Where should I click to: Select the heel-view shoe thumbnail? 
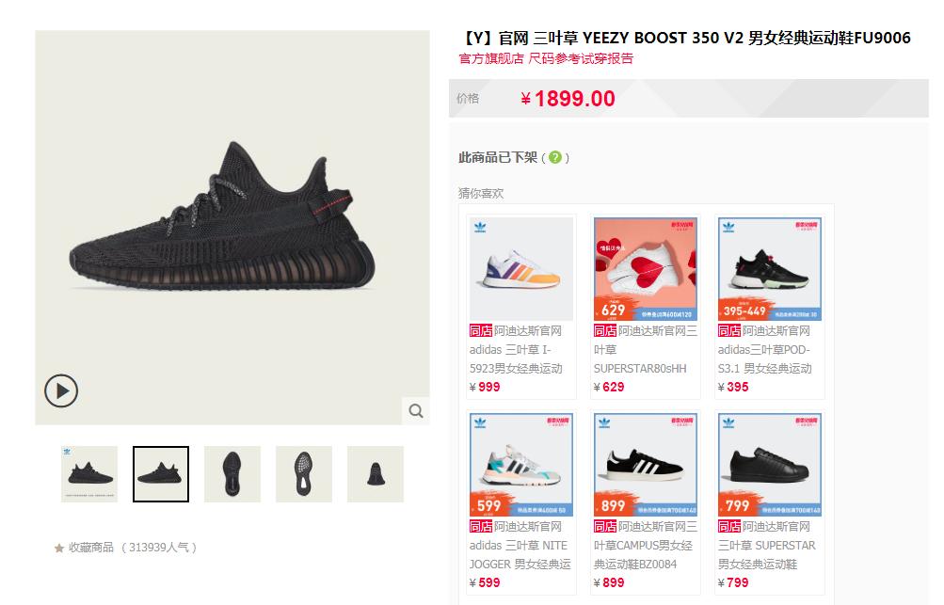[376, 474]
